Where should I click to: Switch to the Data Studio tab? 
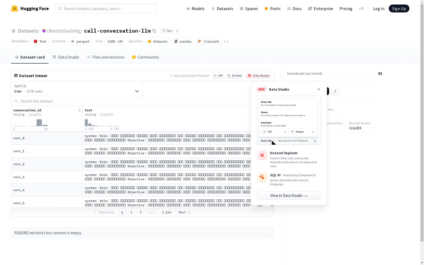point(66,57)
